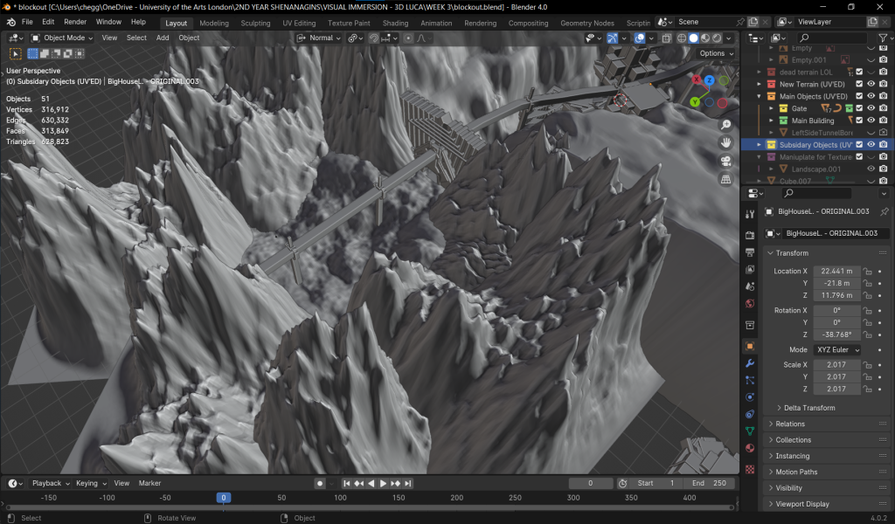
Task: Jump to the timeline end frame
Action: click(x=407, y=483)
